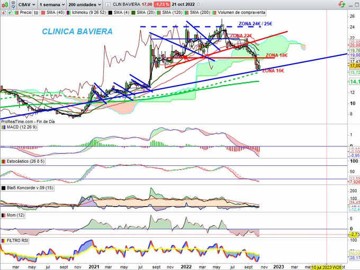Viewport: 360px width, 270px height.
Task: Click the 19,00 blue price axis label
Action: click(x=355, y=55)
